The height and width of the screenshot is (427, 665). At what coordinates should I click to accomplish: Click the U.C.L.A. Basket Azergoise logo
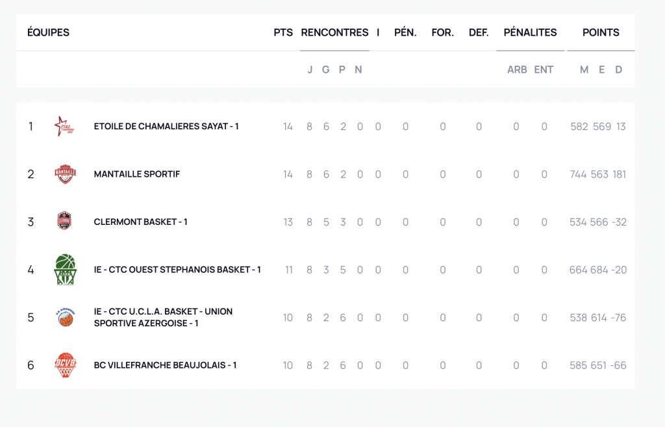[x=65, y=318]
